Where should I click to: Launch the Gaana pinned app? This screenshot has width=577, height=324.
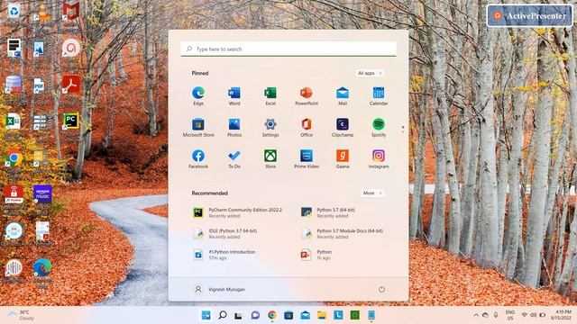point(343,159)
